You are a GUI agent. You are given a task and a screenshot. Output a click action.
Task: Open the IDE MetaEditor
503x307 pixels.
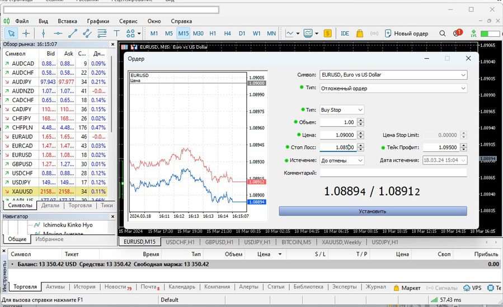pos(345,33)
